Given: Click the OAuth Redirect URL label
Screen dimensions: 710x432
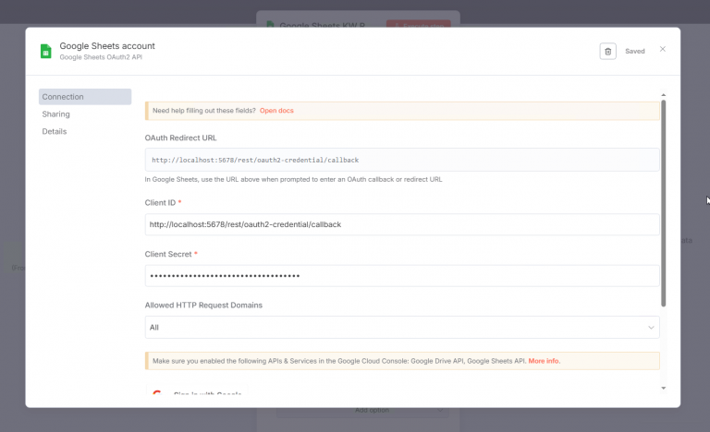Looking at the screenshot, I should click(180, 138).
